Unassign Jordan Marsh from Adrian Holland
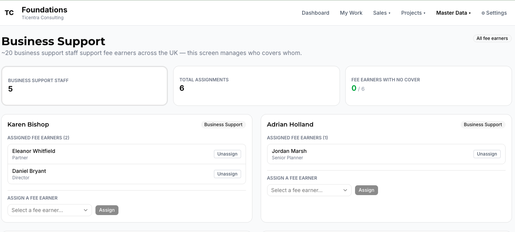Image resolution: width=515 pixels, height=232 pixels. coord(487,154)
